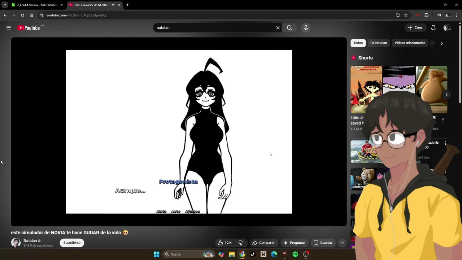Open the notifications bell
462x260 pixels.
433,28
